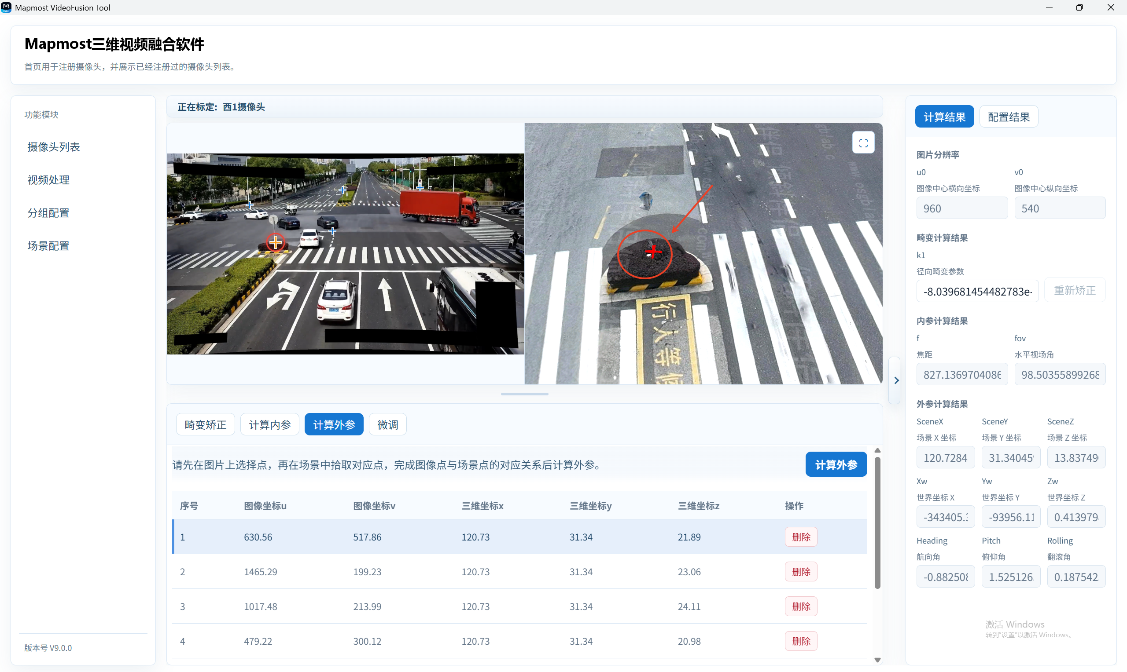This screenshot has height=672, width=1127.
Task: Delete point row 4 with 删除
Action: point(801,641)
